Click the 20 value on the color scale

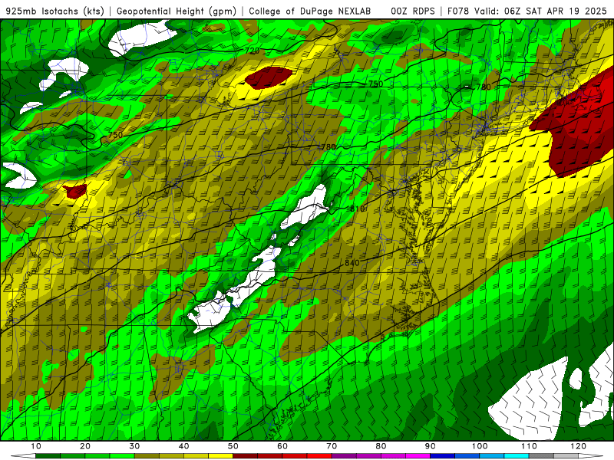[85, 446]
